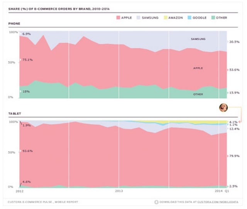Viewport: 247px width, 209px height.
Task: Click the Amazon legend yellow swatch
Action: point(166,18)
